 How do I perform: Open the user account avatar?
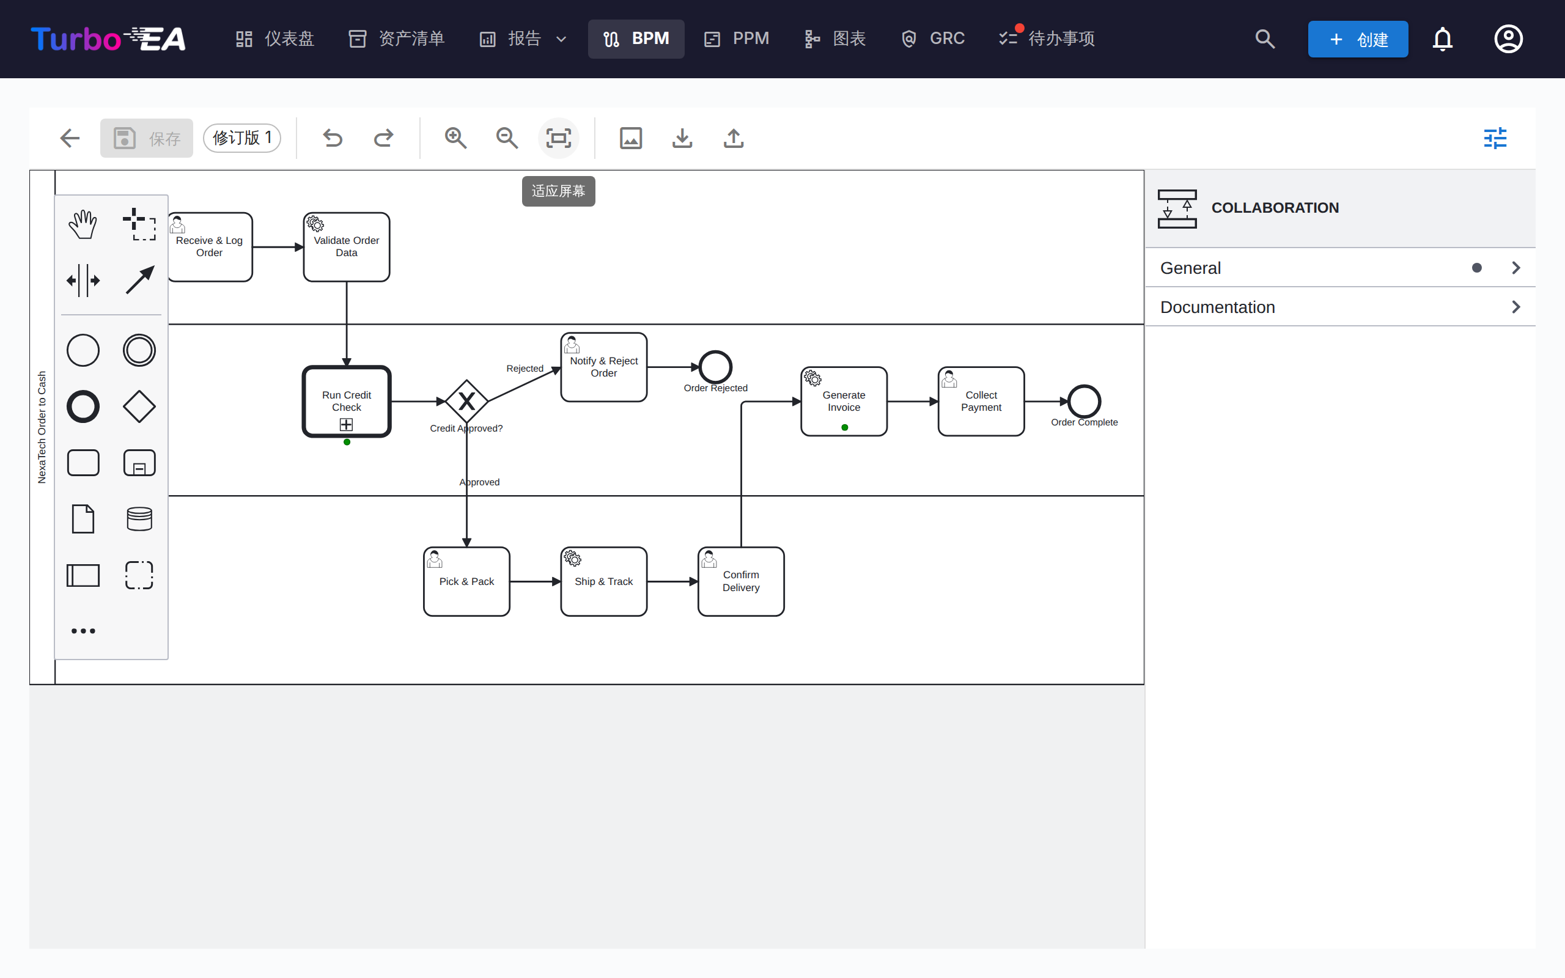point(1508,40)
